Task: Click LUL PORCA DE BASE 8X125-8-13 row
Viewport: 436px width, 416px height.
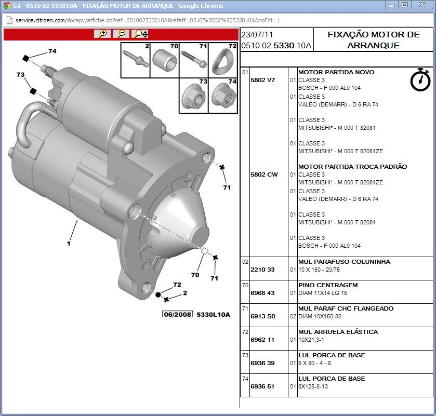Action: coord(336,385)
